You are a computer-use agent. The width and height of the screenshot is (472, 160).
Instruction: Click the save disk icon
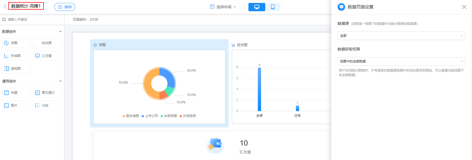60,7
